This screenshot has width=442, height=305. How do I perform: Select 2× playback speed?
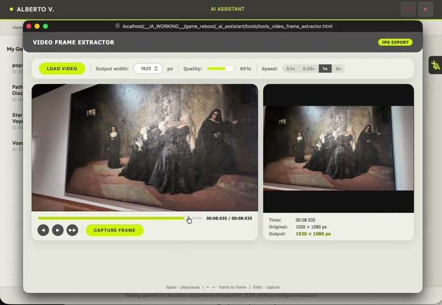(x=338, y=68)
